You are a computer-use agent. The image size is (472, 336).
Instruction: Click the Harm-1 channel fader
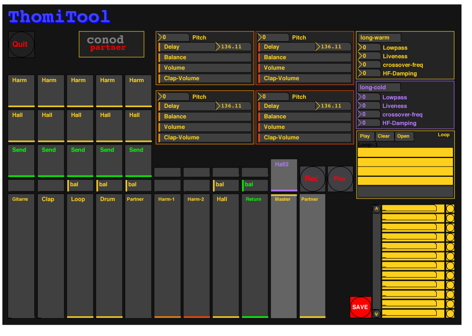point(168,256)
